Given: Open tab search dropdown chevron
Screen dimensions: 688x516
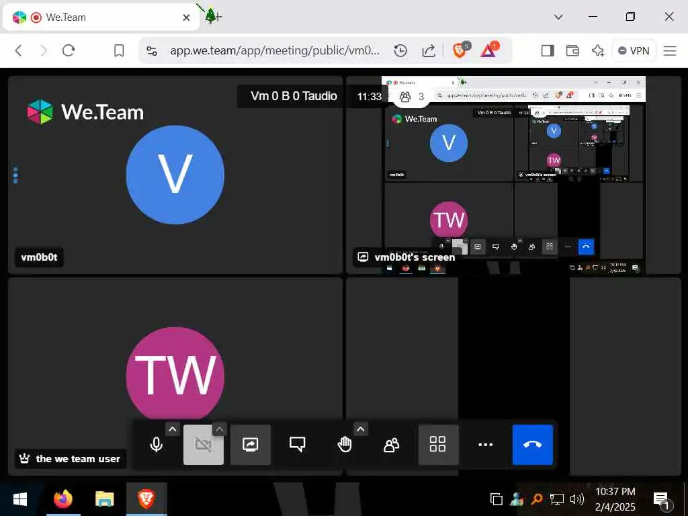Looking at the screenshot, I should (558, 17).
